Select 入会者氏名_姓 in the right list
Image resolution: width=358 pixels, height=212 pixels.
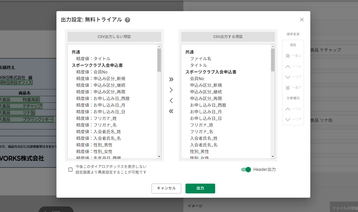(204, 138)
